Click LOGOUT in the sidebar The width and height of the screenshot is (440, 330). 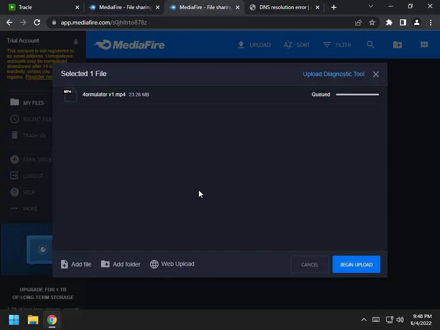click(27, 176)
